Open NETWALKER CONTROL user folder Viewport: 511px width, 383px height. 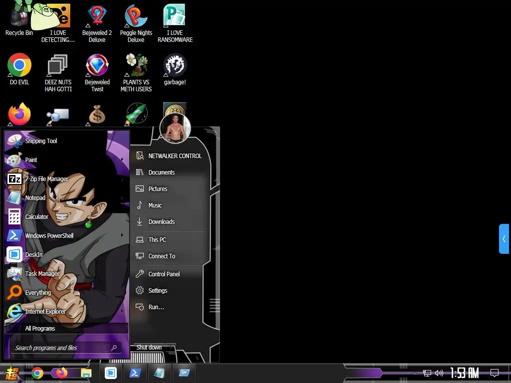pyautogui.click(x=170, y=156)
